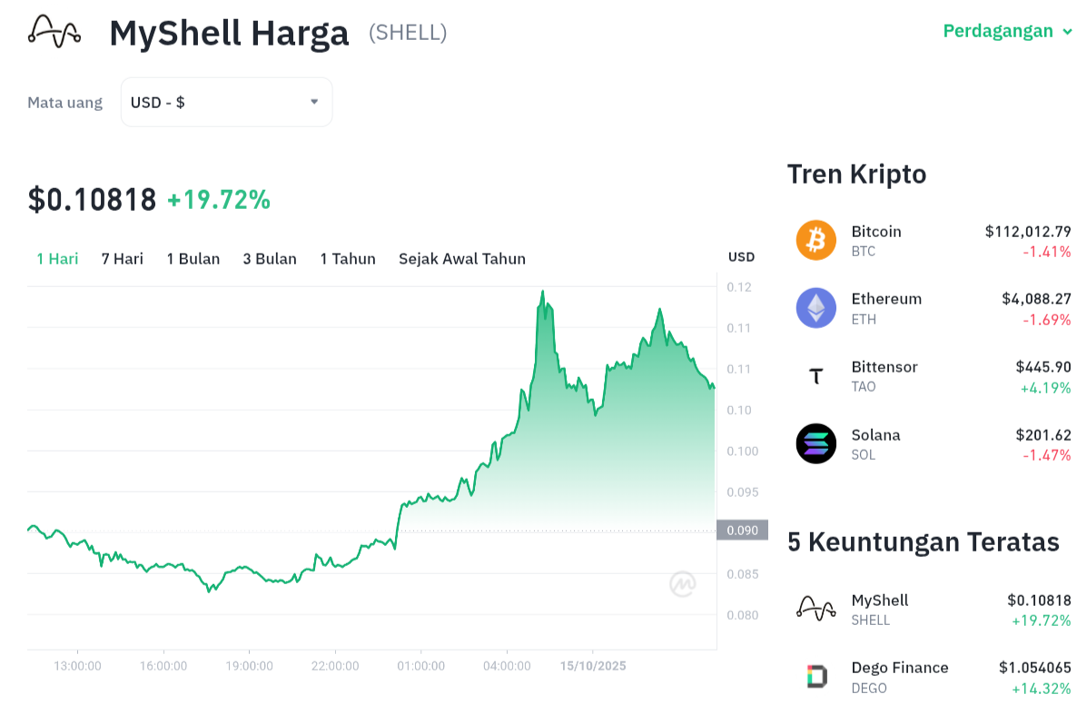Image resolution: width=1077 pixels, height=704 pixels.
Task: Open the Perdagangan dropdown menu
Action: pos(1009,32)
